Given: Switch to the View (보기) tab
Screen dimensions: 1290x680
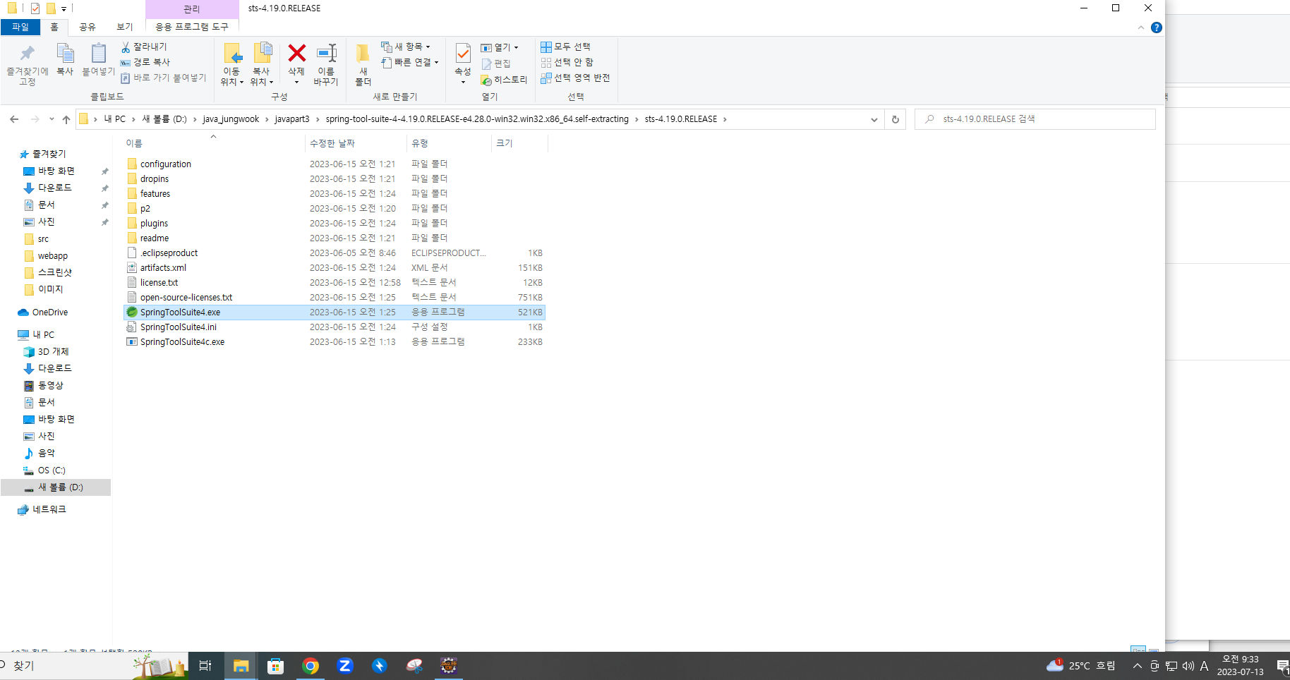Looking at the screenshot, I should coord(125,27).
